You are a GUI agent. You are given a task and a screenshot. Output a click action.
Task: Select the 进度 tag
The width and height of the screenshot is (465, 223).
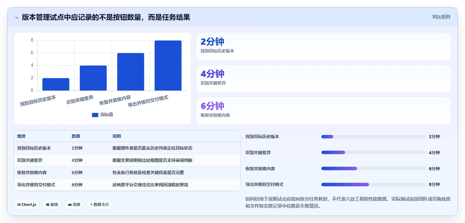point(74,204)
